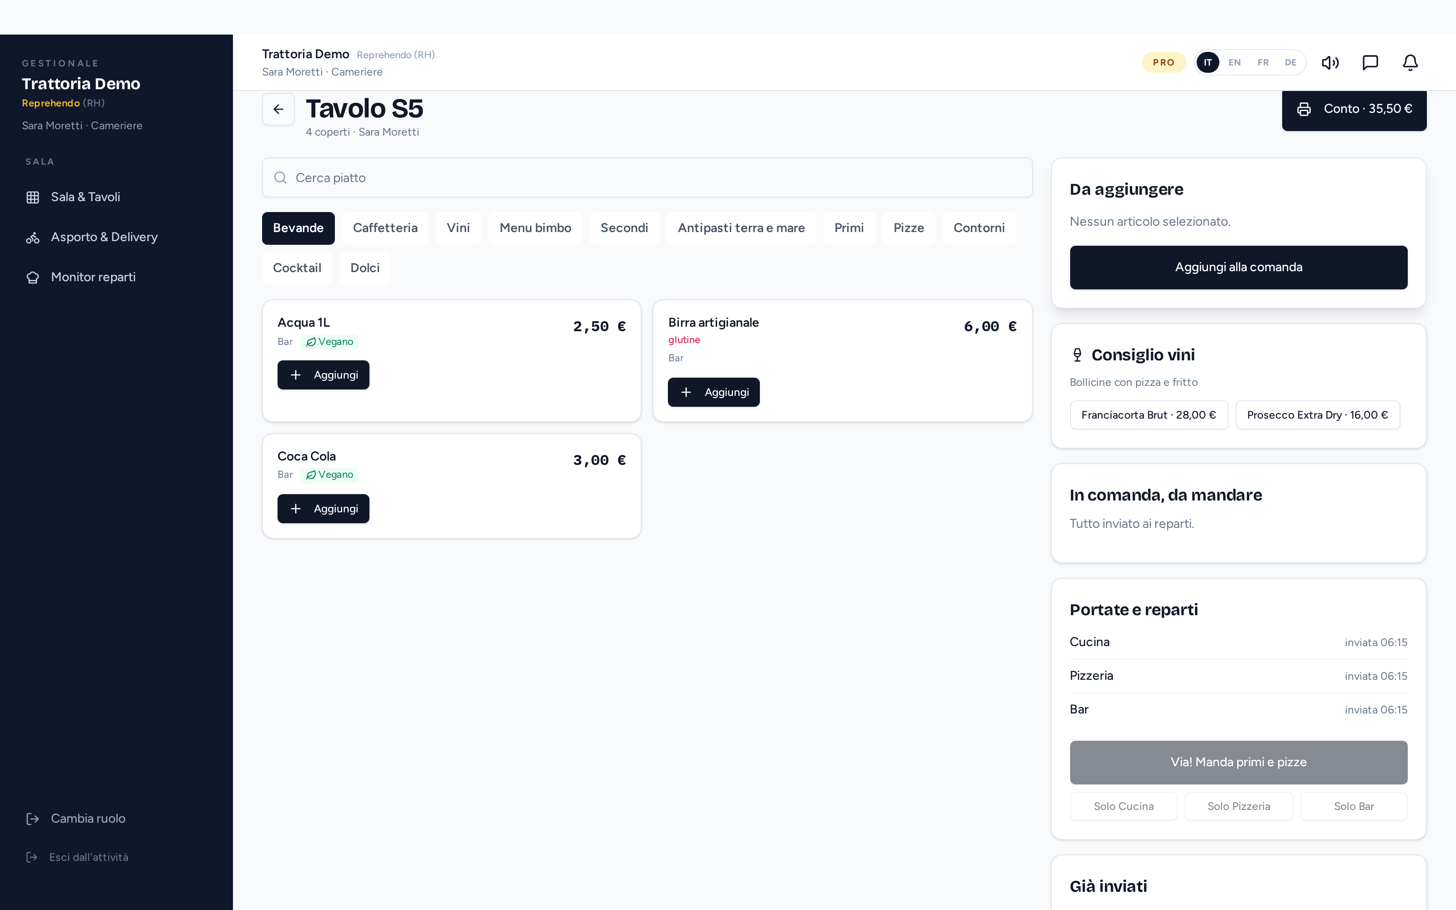Open the Menu bimbo category tab
The image size is (1456, 910).
pyautogui.click(x=536, y=228)
